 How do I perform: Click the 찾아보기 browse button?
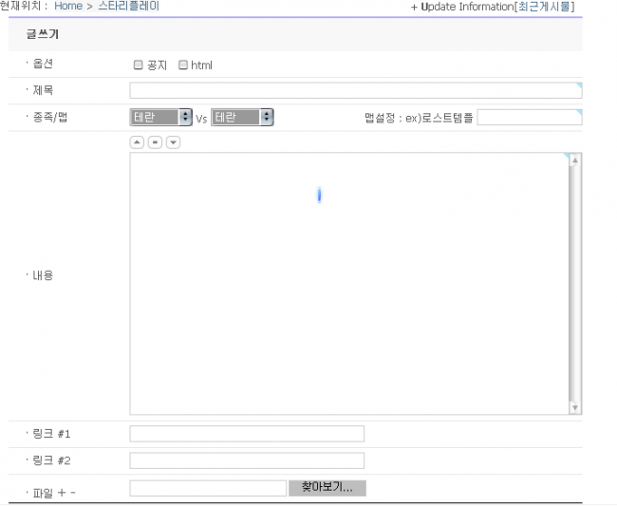pyautogui.click(x=327, y=488)
